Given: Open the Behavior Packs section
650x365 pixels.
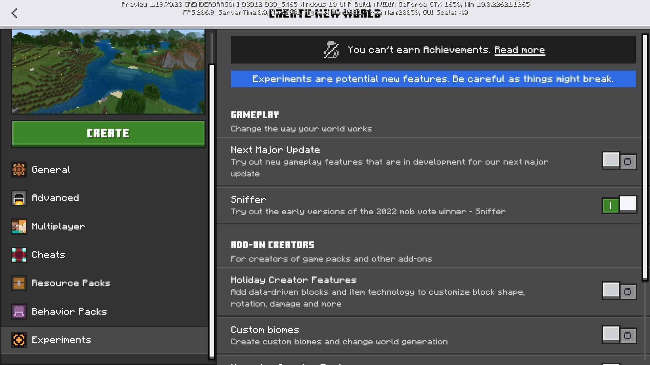Looking at the screenshot, I should coord(69,312).
